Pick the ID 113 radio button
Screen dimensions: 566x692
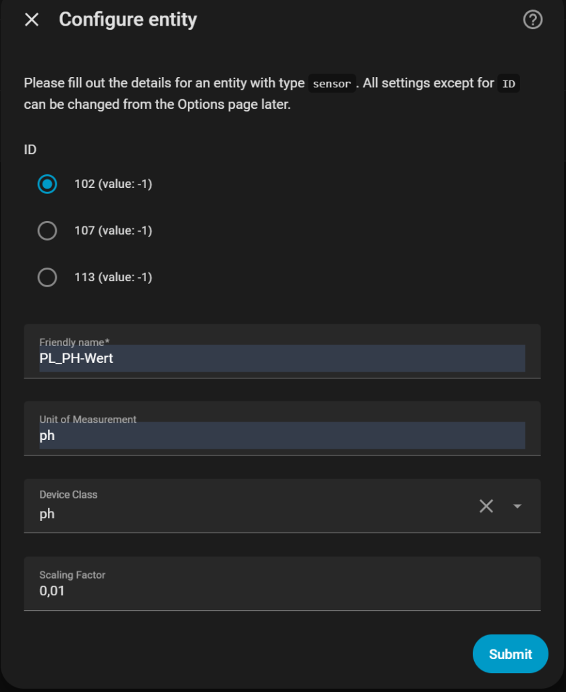pyautogui.click(x=47, y=278)
